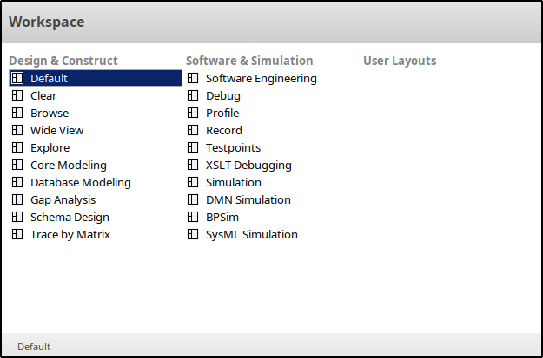Click the icon beside Software Engineering
The width and height of the screenshot is (543, 358).
click(193, 78)
